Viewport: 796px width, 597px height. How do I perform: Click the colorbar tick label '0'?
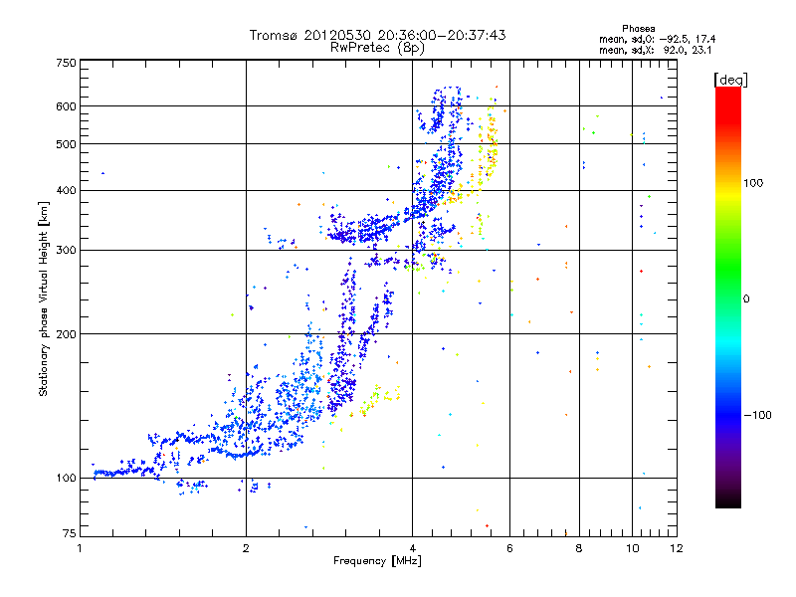[745, 299]
